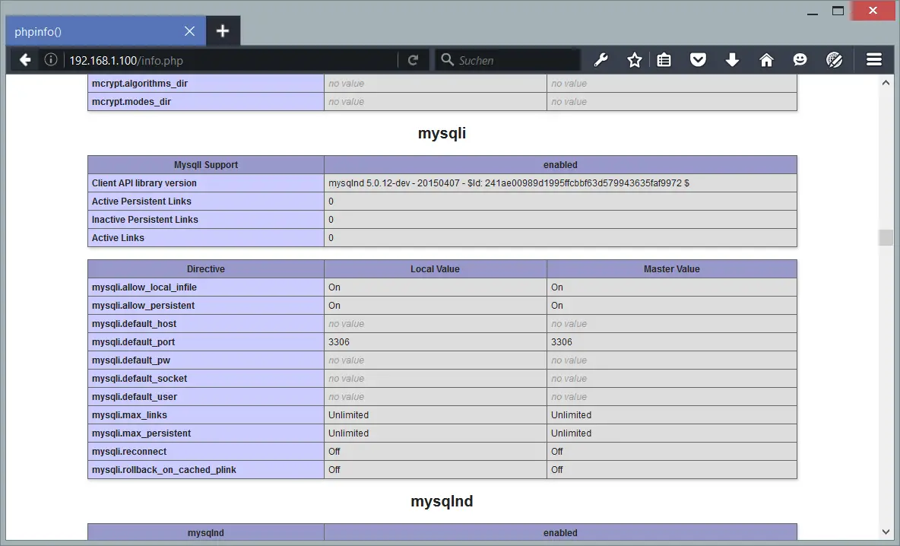The height and width of the screenshot is (546, 900).
Task: Click the scrollbar up arrow
Action: pyautogui.click(x=886, y=83)
